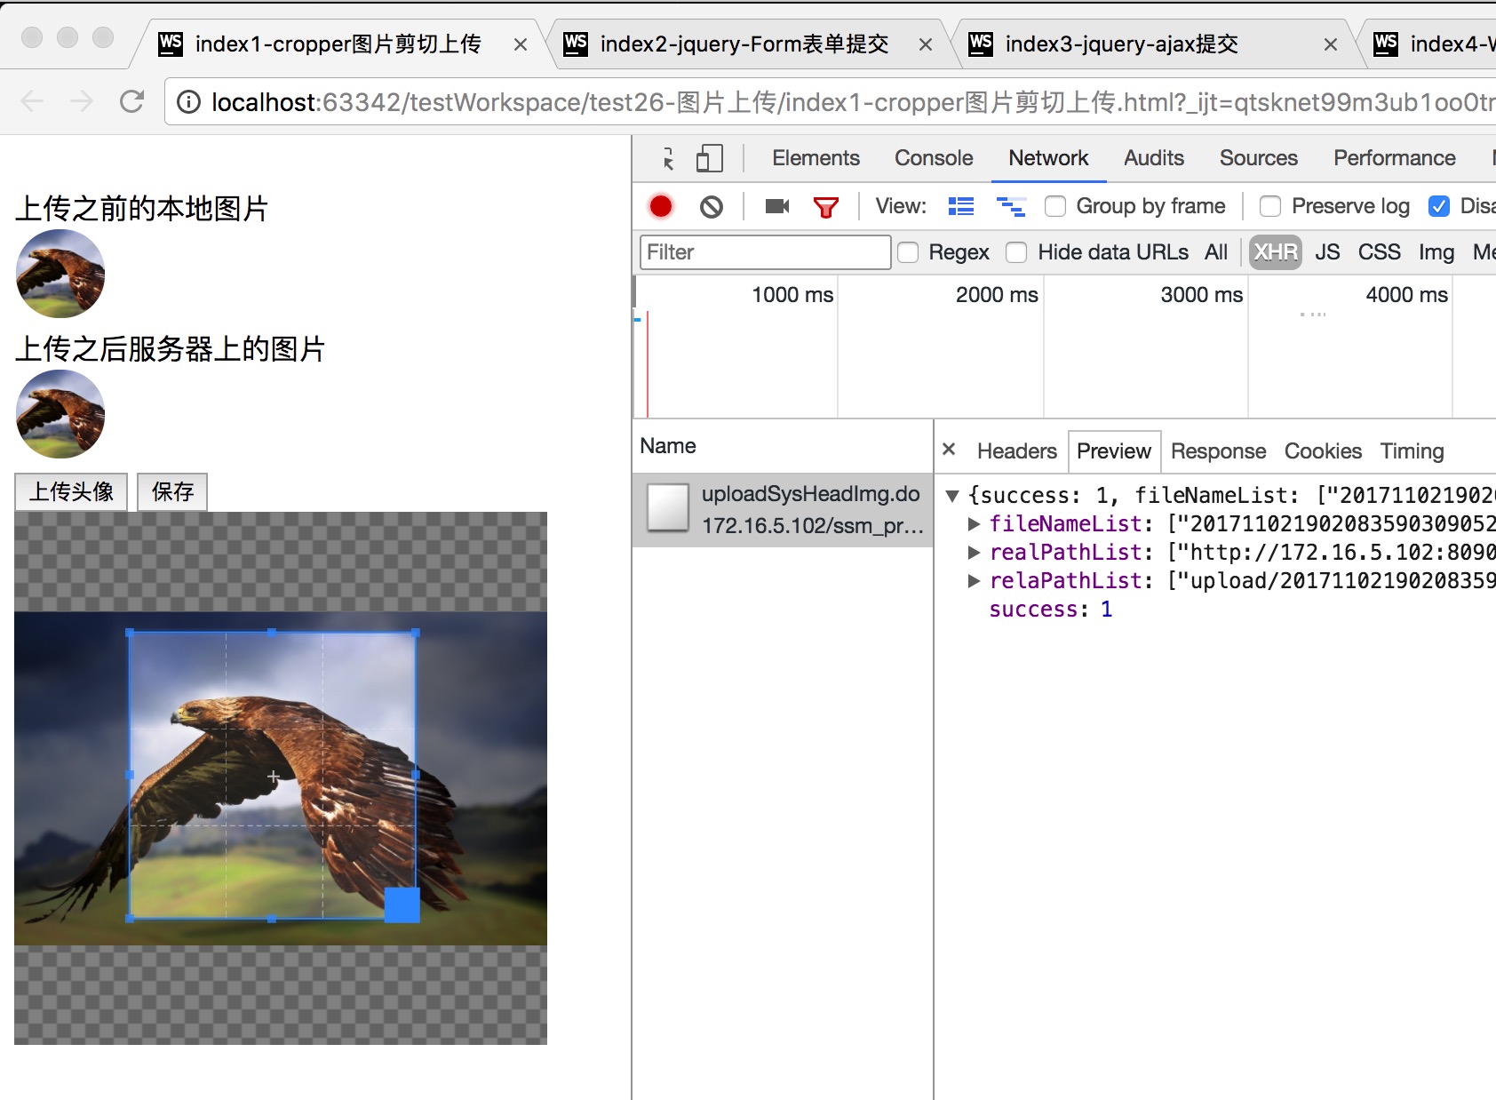
Task: Switch to index2-jquery-Form browser tab
Action: [x=744, y=44]
